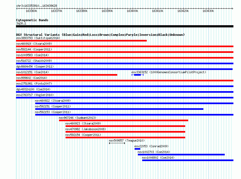Click nsv999602 (Coe2014) label
241x179 pixels.
[x=32, y=78]
